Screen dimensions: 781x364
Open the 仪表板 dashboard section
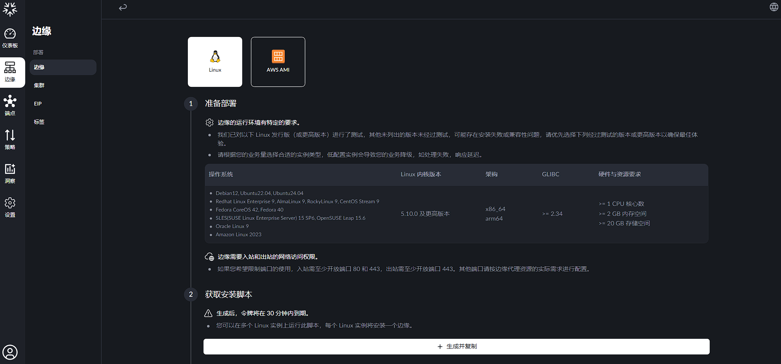coord(10,38)
